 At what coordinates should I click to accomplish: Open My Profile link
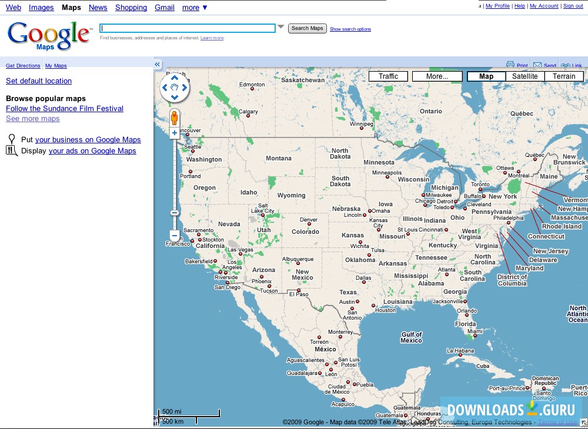pyautogui.click(x=497, y=6)
